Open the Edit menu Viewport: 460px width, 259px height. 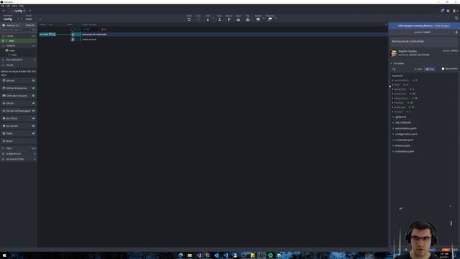tap(8, 6)
